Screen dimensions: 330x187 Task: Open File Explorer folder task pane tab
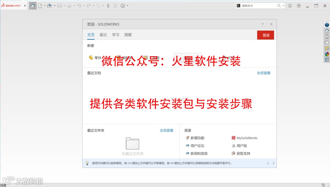(x=327, y=42)
